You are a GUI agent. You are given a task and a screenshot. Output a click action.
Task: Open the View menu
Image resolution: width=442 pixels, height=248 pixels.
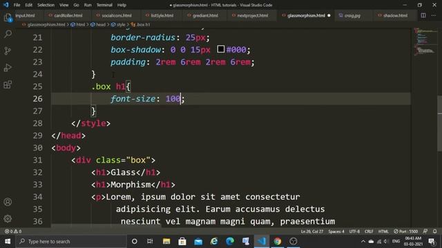(64, 5)
